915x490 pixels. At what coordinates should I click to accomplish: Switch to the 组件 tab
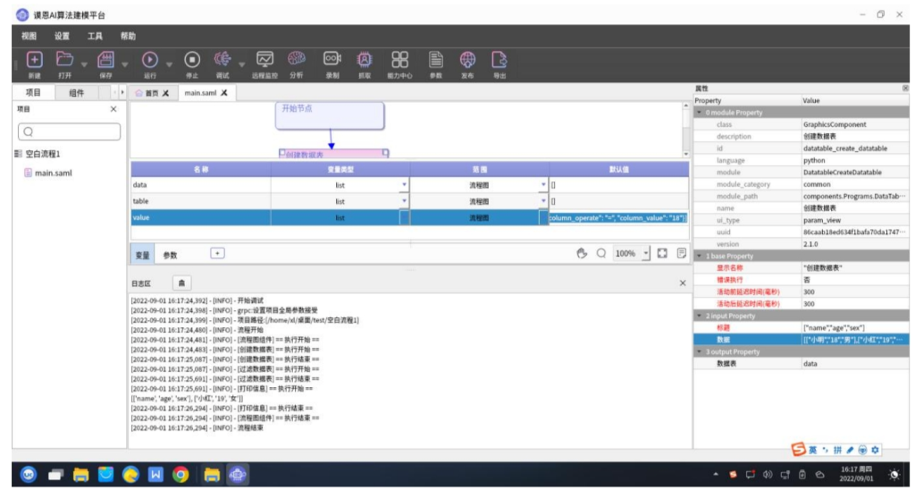coord(77,93)
